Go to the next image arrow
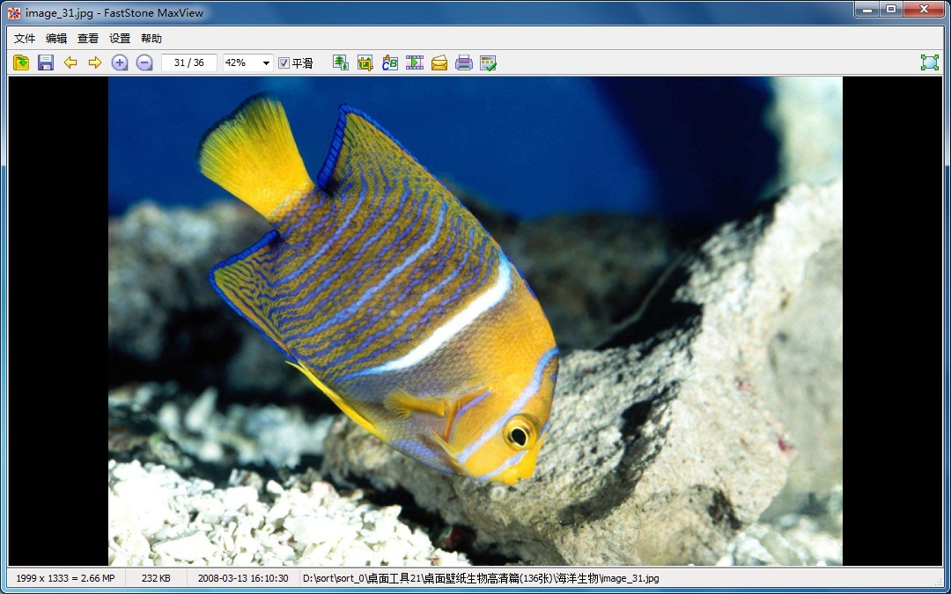This screenshot has width=951, height=594. coord(95,62)
